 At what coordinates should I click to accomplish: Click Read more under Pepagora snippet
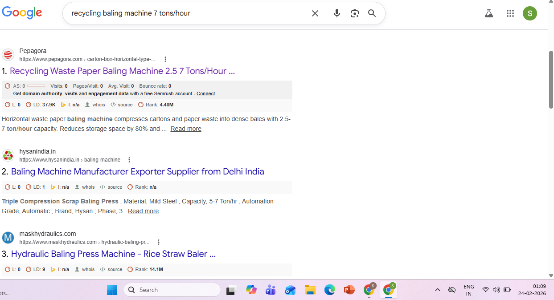pos(186,129)
